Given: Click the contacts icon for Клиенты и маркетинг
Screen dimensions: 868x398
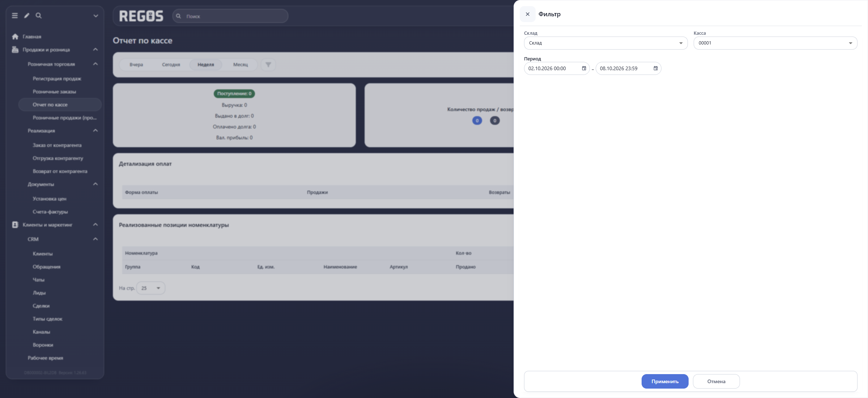Looking at the screenshot, I should click(x=15, y=225).
